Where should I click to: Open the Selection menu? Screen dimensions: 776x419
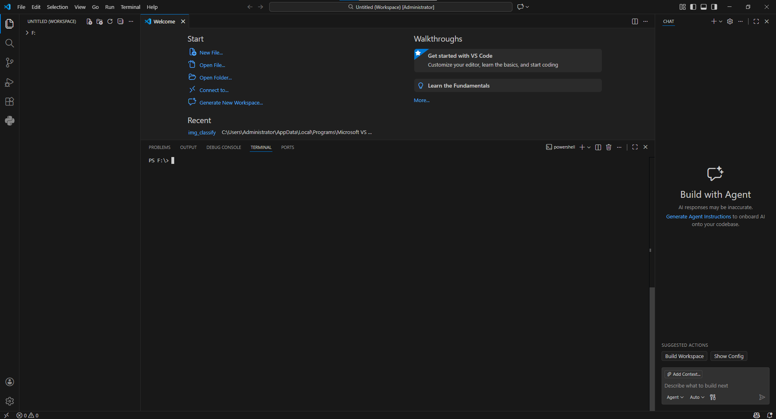(x=57, y=7)
